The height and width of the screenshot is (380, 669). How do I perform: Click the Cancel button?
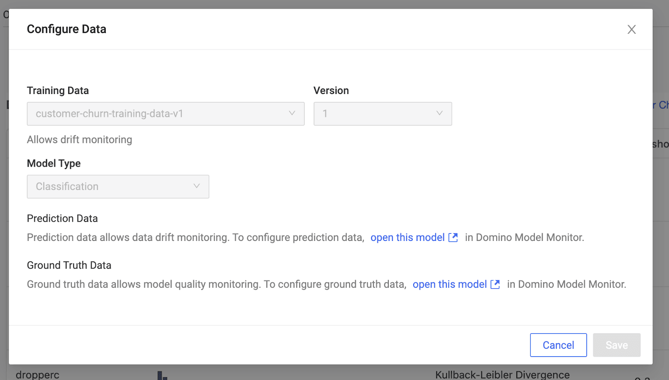[x=558, y=345]
